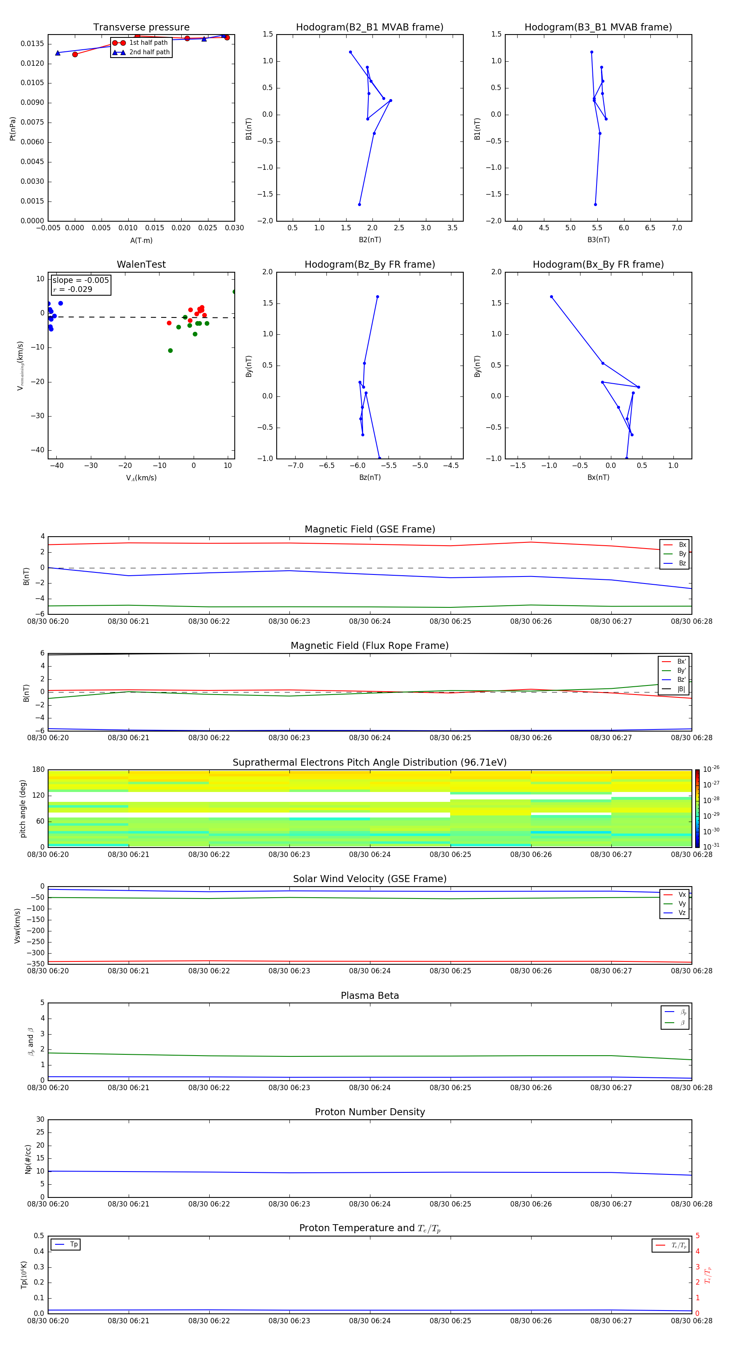Click the top-left point in Bx_By hodogram
This screenshot has width=740, height=1357.
[x=551, y=296]
